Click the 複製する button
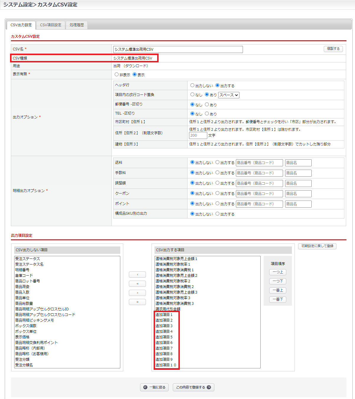This screenshot has height=399, width=355. (x=333, y=49)
